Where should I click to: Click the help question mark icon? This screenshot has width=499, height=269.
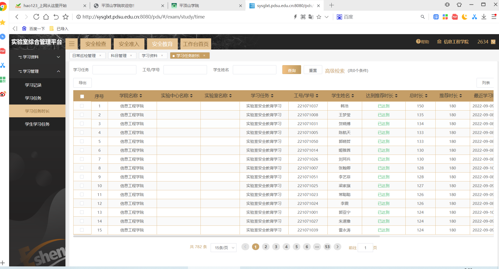tap(418, 41)
